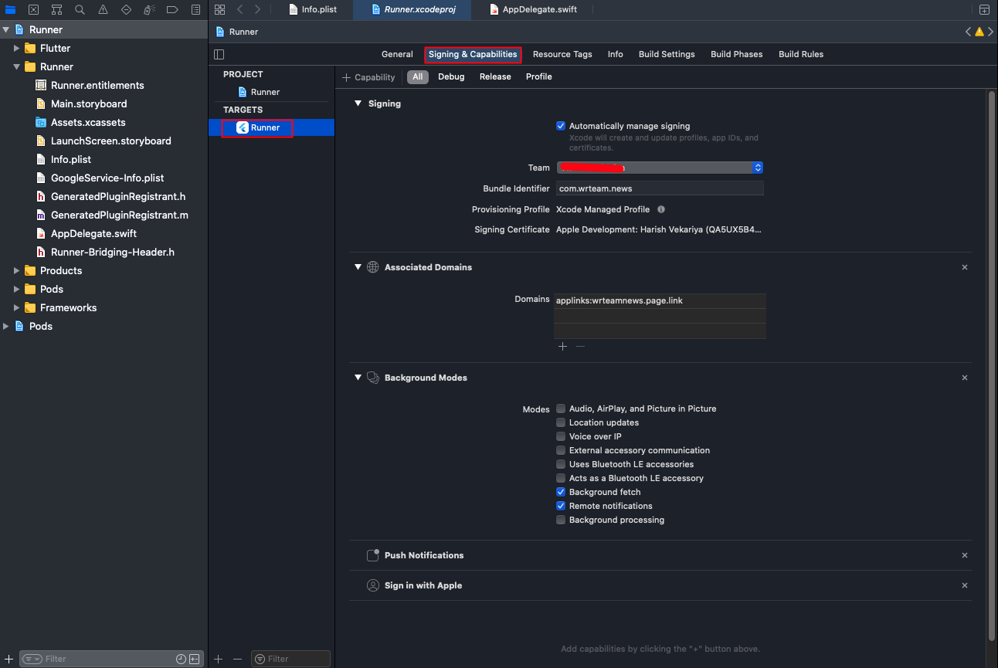Expand the Flutter folder
The height and width of the screenshot is (668, 998).
(16, 48)
